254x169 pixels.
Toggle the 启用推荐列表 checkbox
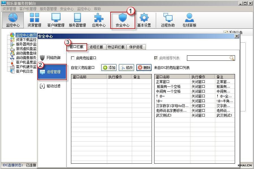[x=156, y=58]
